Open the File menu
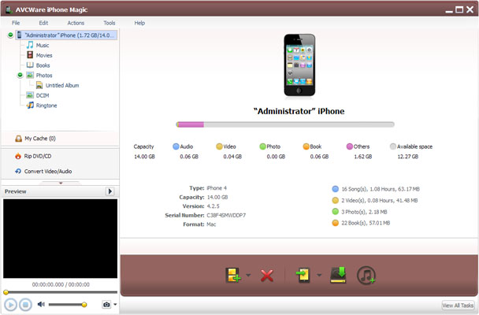 pos(16,23)
